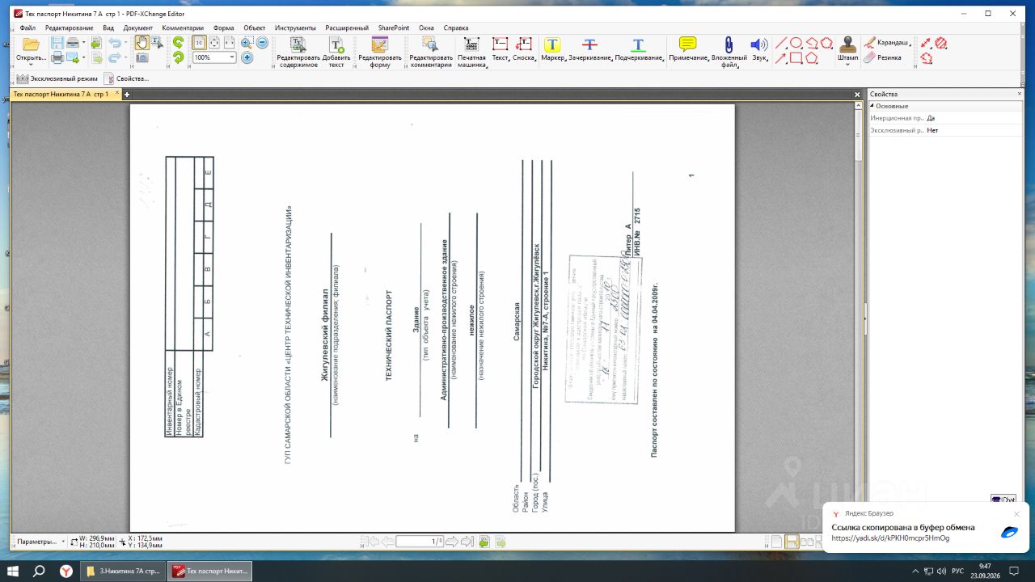
Task: Choose the Strikethrough (Зачеркивание) tool
Action: click(591, 49)
